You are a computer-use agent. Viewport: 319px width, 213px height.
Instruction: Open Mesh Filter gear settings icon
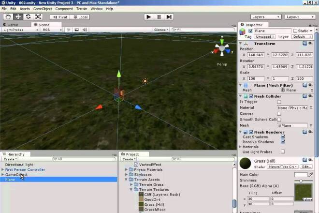310,85
